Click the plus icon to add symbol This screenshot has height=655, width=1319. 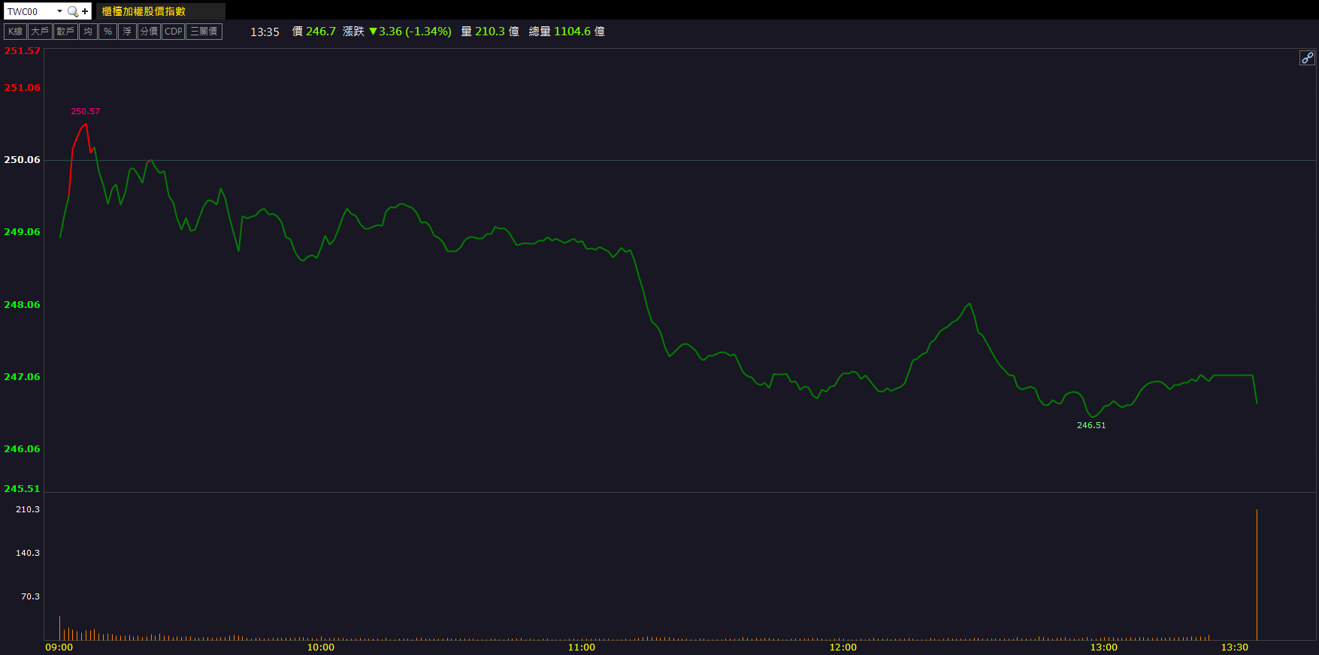(x=85, y=11)
